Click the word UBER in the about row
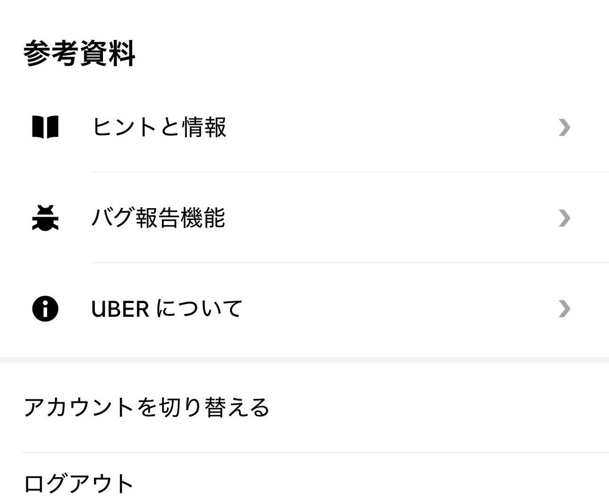This screenshot has width=609, height=498. 120,309
